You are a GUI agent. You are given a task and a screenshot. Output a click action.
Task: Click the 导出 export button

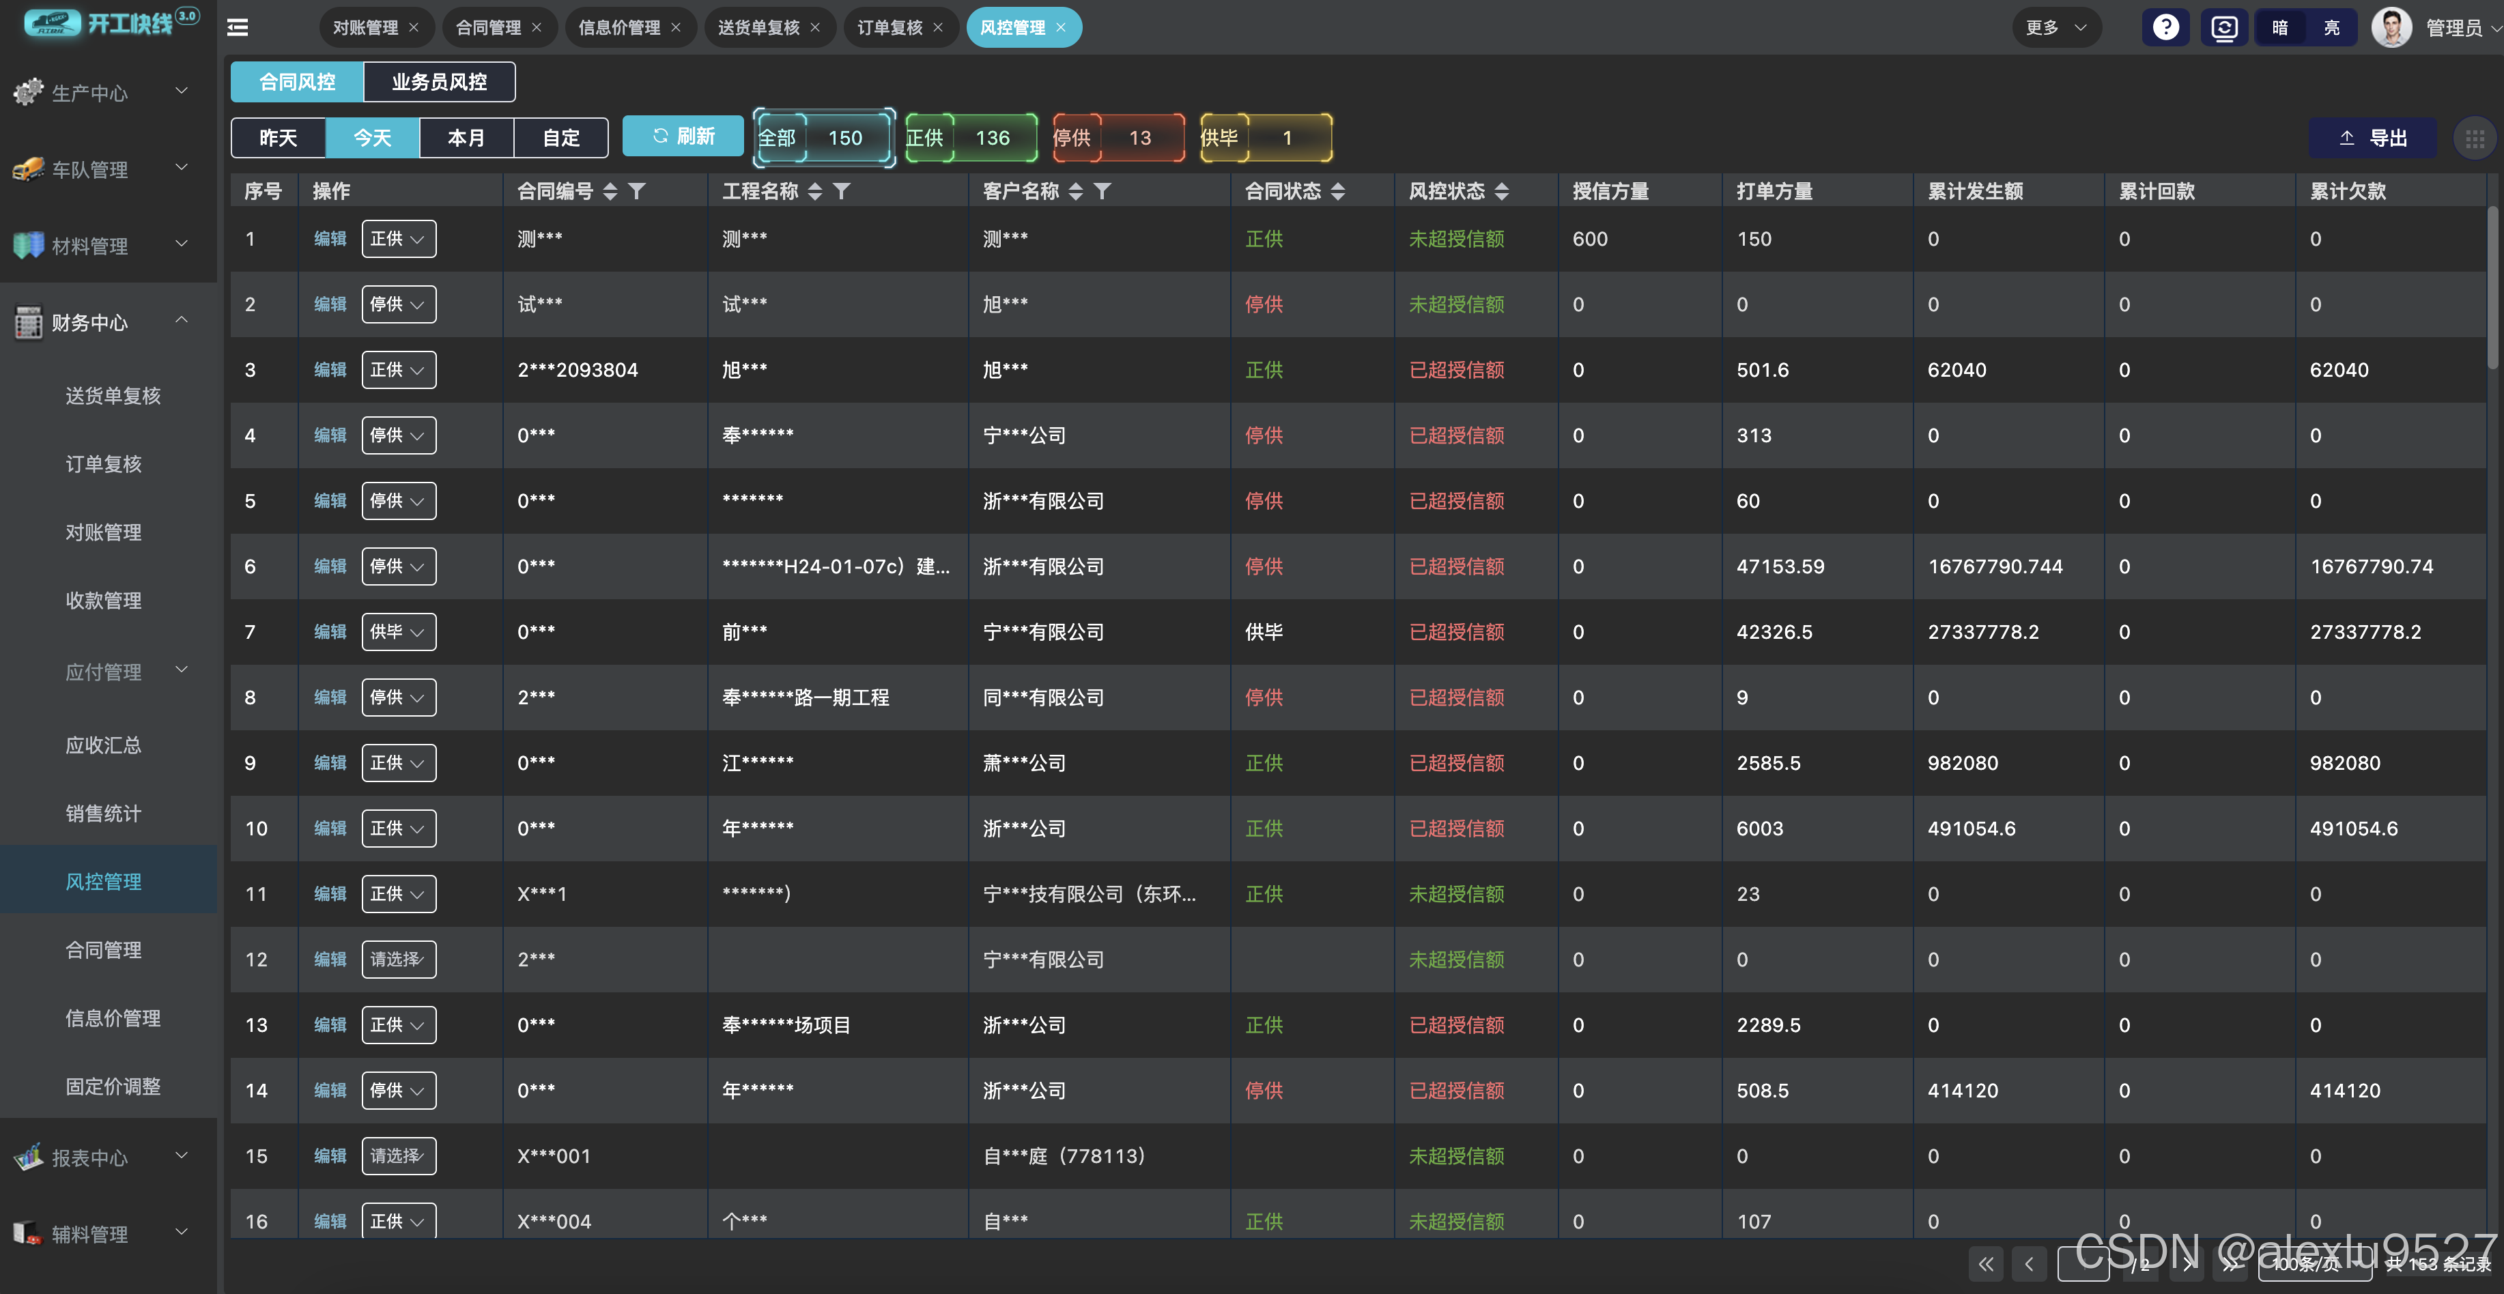[x=2373, y=138]
